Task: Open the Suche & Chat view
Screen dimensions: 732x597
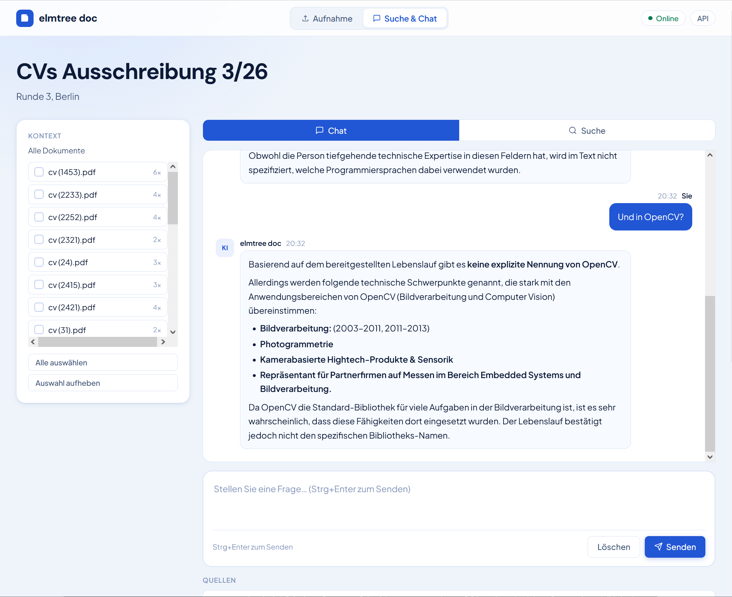Action: pos(405,18)
